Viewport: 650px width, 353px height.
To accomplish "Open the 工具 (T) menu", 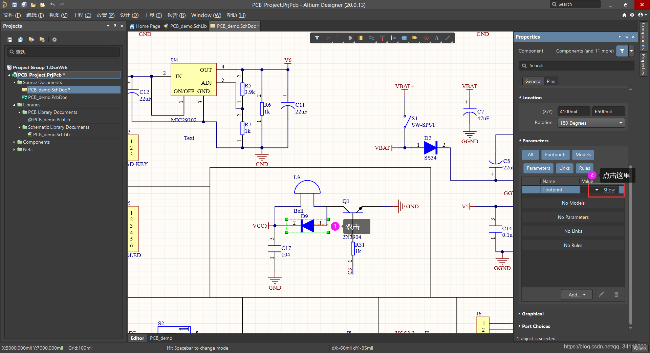I will 153,15.
